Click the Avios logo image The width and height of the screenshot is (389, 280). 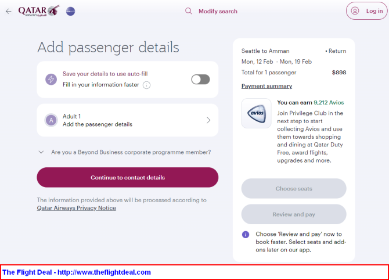pos(257,113)
